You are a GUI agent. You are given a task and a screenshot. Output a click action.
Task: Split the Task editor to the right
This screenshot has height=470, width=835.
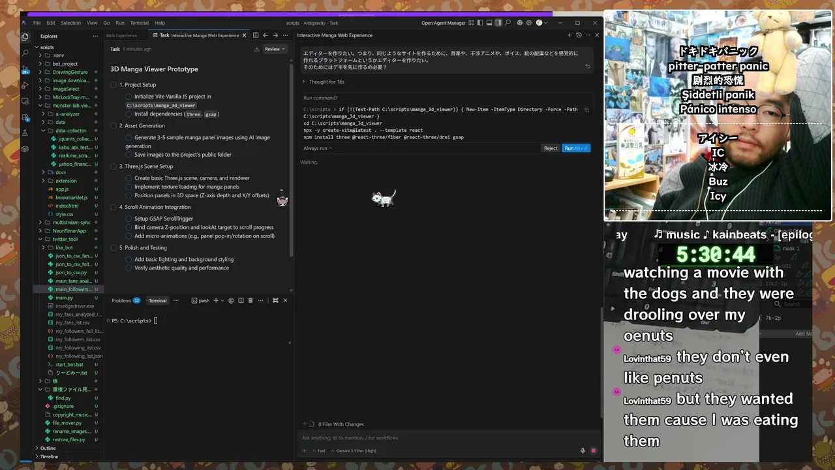[x=256, y=35]
